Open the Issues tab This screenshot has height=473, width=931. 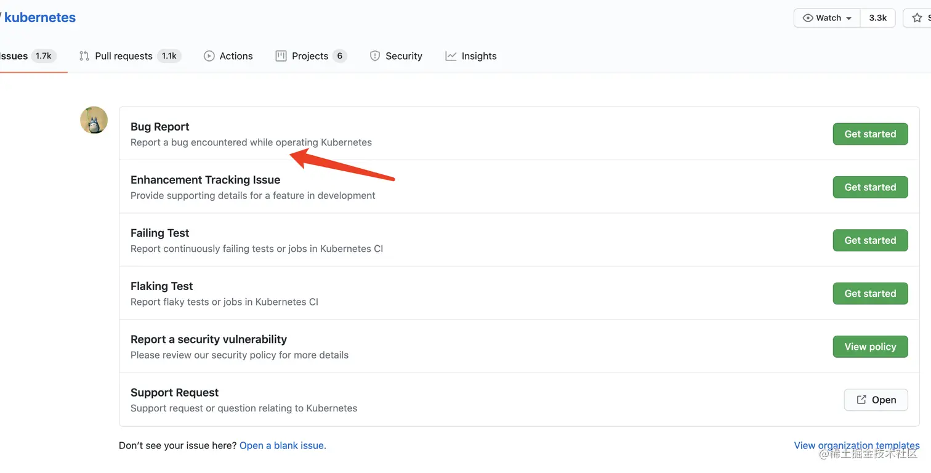pyautogui.click(x=28, y=56)
